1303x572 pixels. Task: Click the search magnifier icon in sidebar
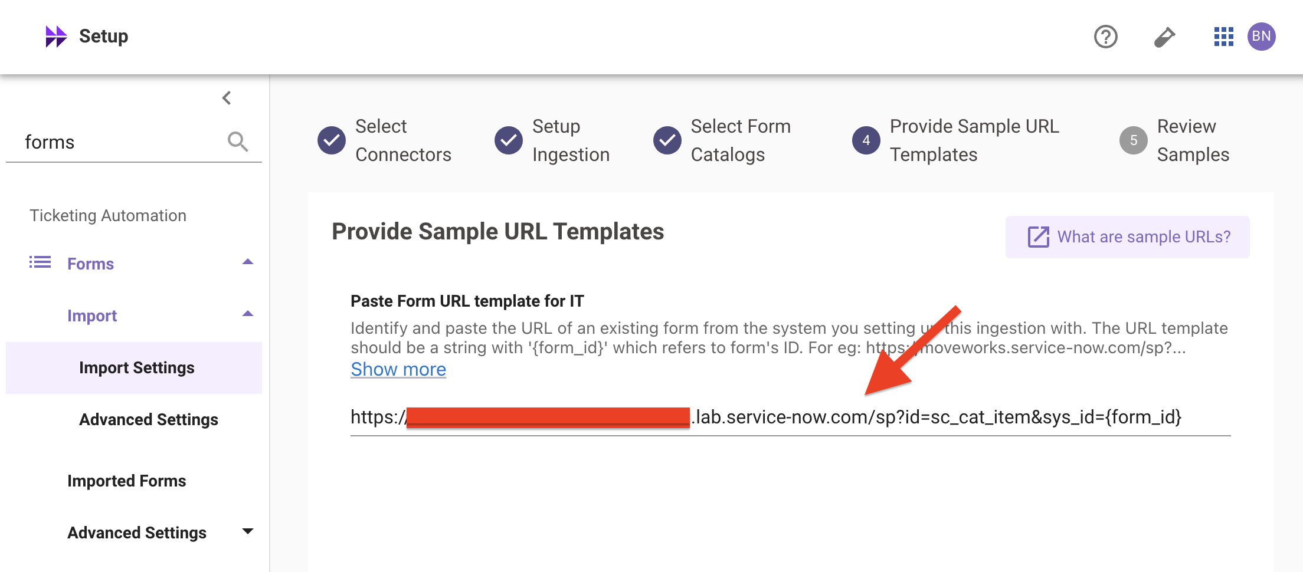pyautogui.click(x=238, y=142)
